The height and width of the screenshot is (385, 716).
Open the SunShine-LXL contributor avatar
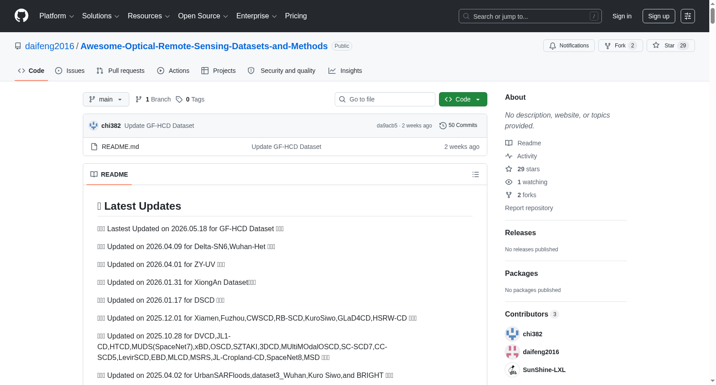(512, 370)
